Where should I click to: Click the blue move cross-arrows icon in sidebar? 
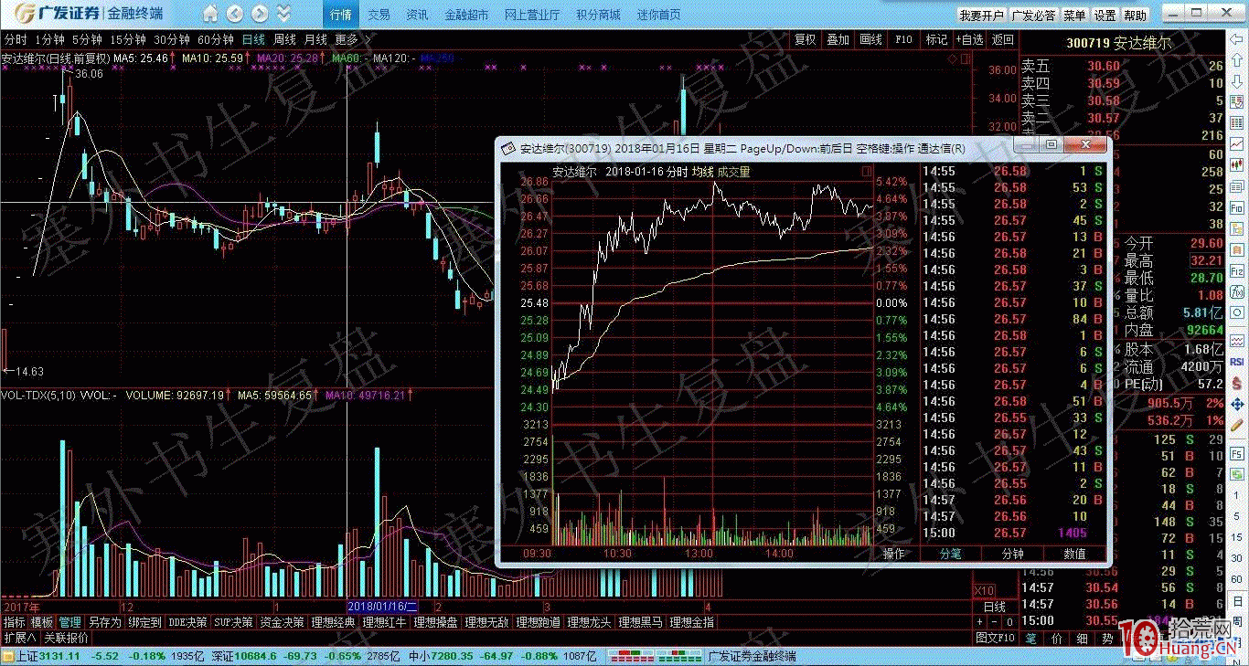(x=1236, y=405)
